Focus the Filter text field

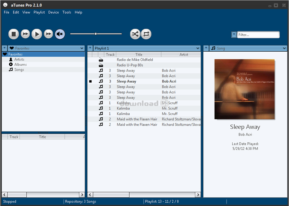point(258,35)
